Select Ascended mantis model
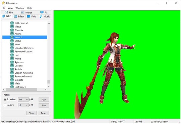Image resolution: width=181 pixels, height=124 pixels. point(23,76)
